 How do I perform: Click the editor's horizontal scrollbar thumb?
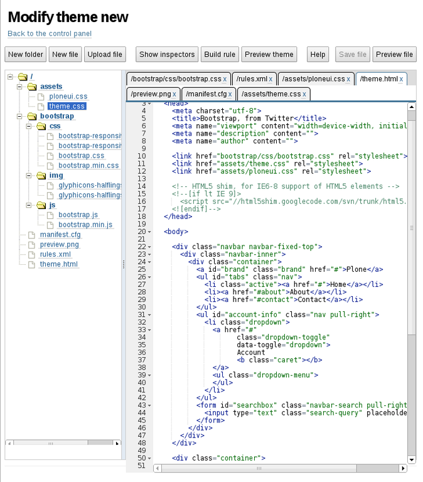tap(259, 468)
